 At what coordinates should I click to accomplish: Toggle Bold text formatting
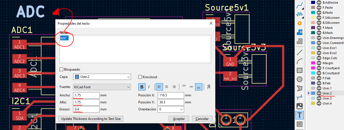coord(142,87)
